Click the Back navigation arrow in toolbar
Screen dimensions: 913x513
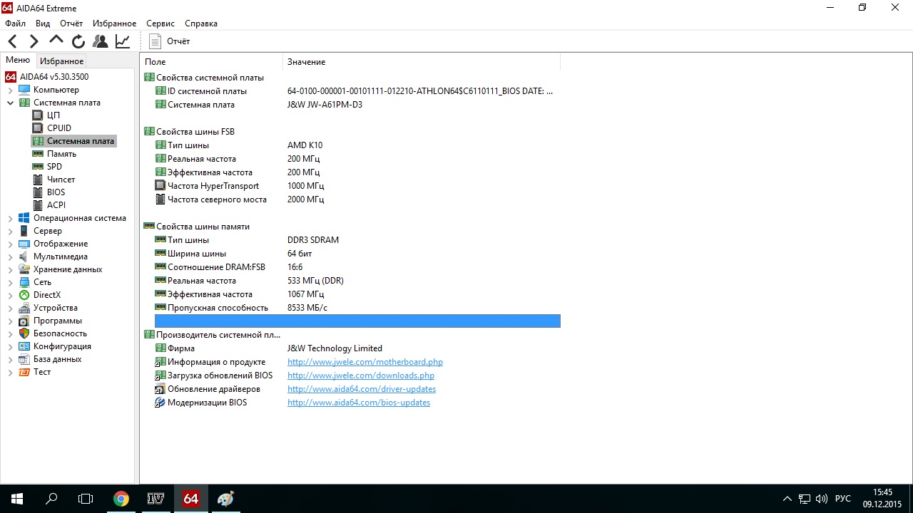tap(13, 41)
